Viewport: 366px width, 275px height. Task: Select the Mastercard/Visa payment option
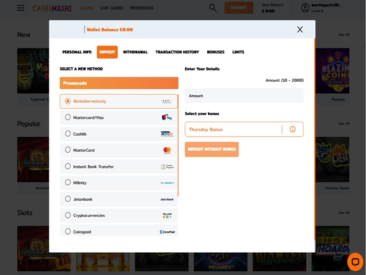pos(88,117)
